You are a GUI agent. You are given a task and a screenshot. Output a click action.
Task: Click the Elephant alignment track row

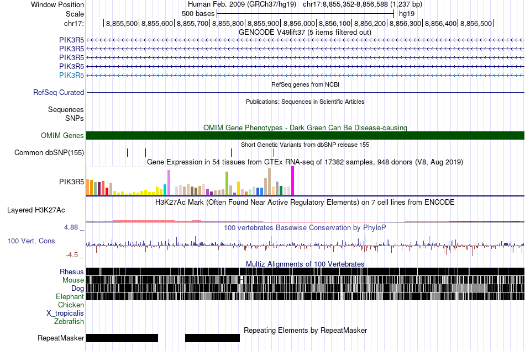[x=306, y=296]
